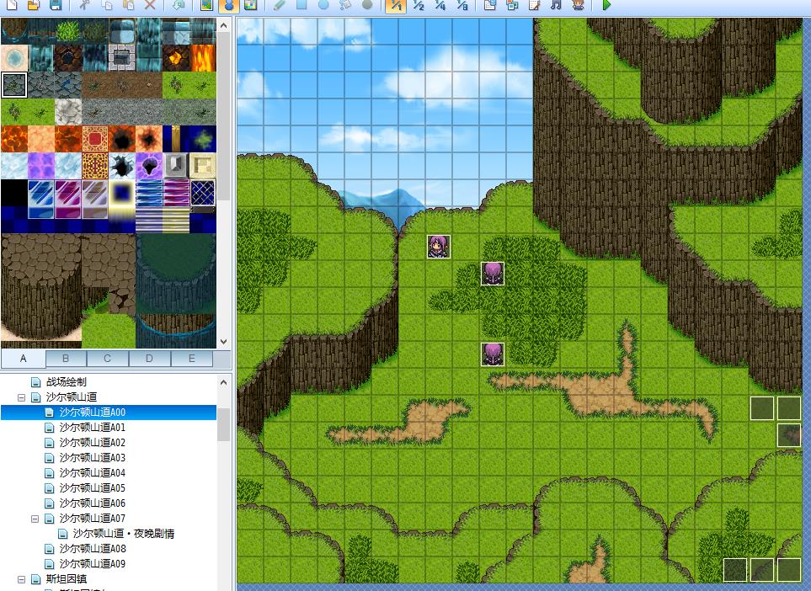Select the Rectangle drawing tool
Screen dimensions: 811x591
pyautogui.click(x=301, y=5)
